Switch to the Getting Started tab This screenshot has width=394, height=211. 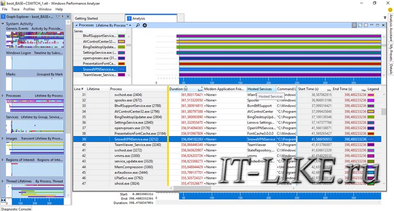coord(86,19)
